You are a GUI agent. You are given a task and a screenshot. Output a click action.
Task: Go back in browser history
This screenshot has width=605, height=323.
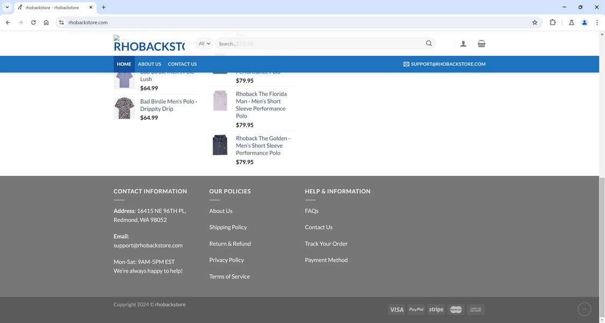point(8,23)
